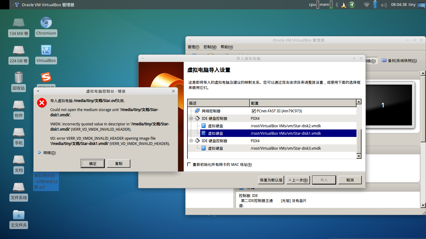
Task: Open the 导入虚拟电脑 window menu arrow
Action: click(143, 59)
